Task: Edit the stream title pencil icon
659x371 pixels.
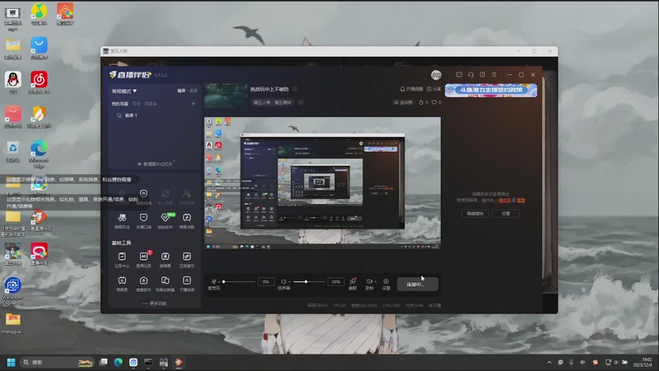Action: pyautogui.click(x=295, y=89)
